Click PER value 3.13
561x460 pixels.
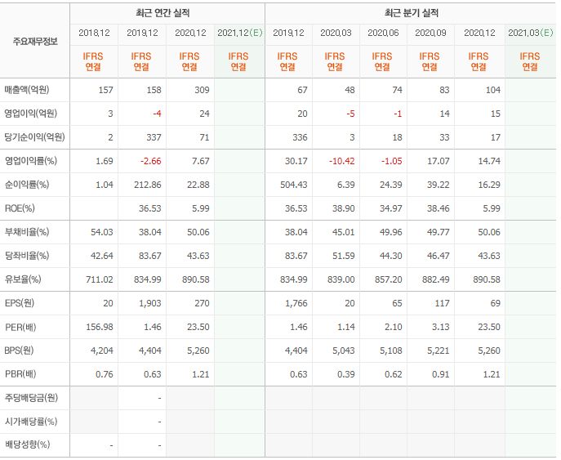click(440, 327)
